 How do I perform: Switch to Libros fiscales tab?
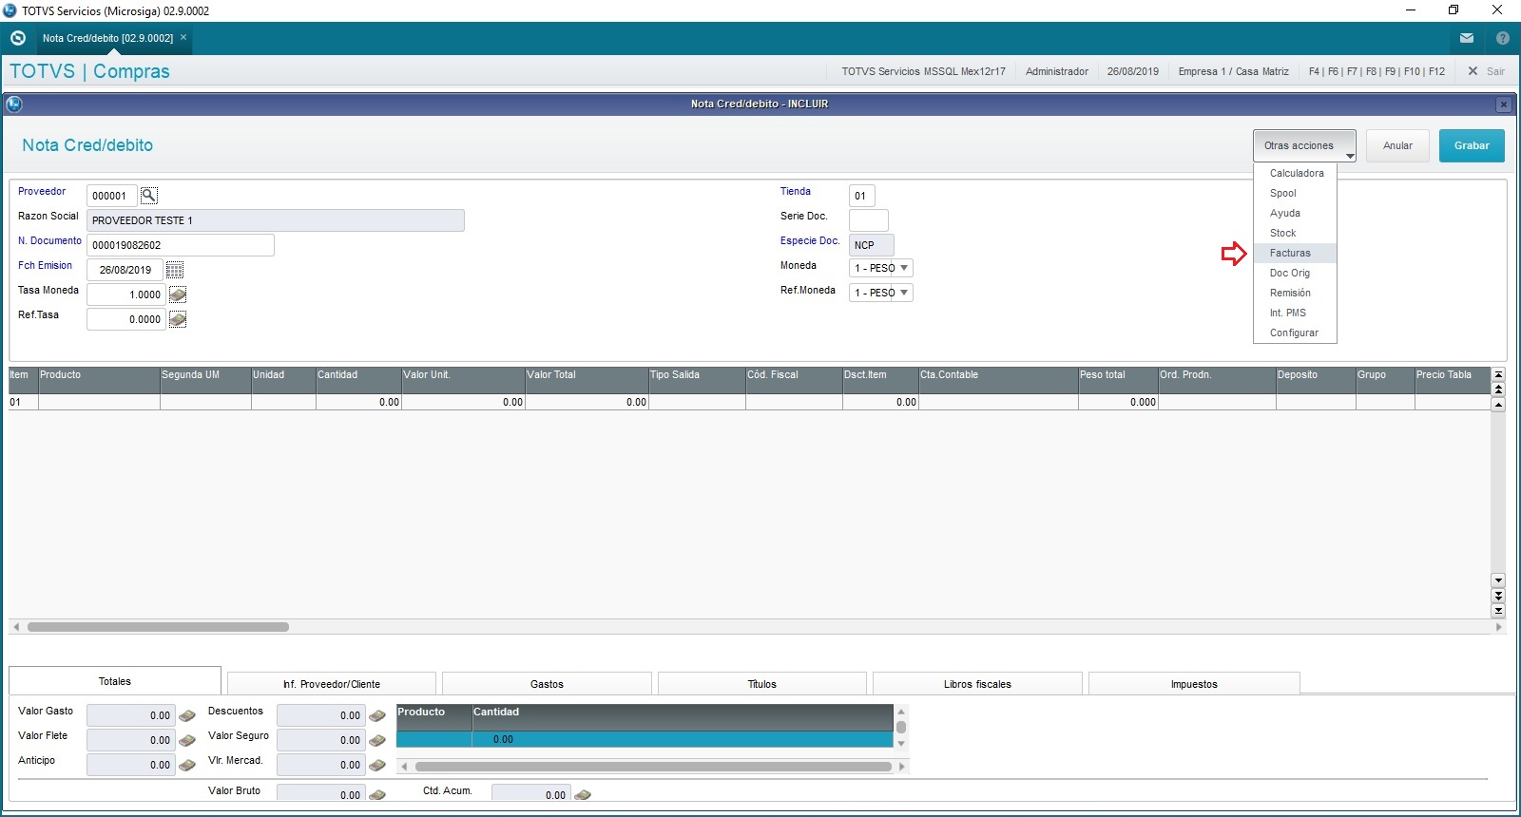click(x=977, y=684)
